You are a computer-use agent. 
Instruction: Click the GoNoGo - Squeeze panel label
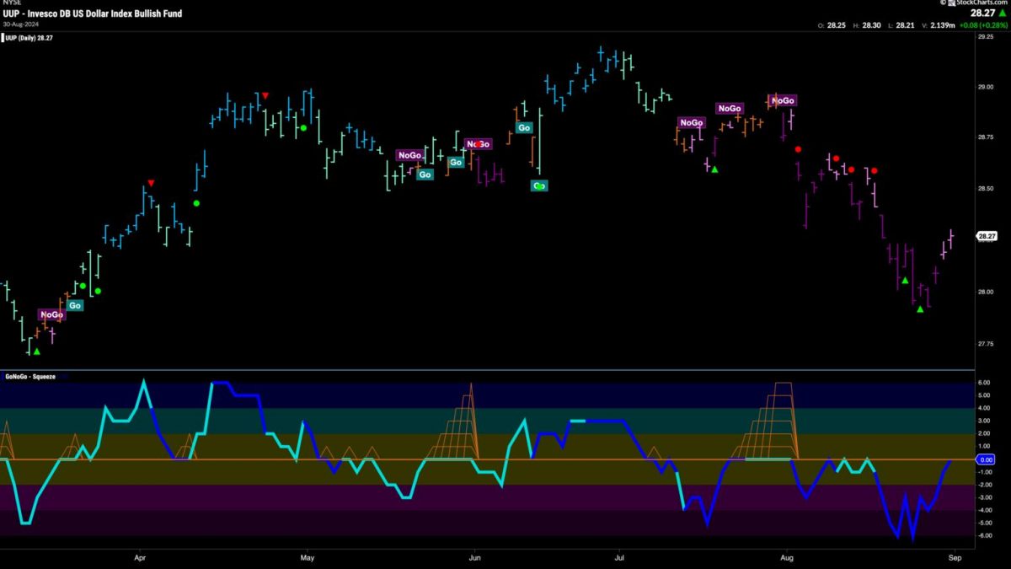click(29, 376)
